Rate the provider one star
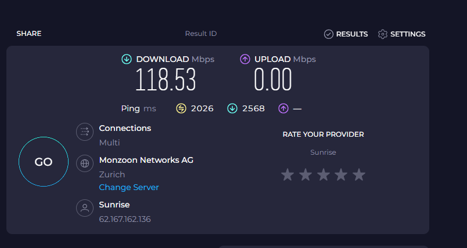This screenshot has height=248, width=467. click(x=288, y=174)
